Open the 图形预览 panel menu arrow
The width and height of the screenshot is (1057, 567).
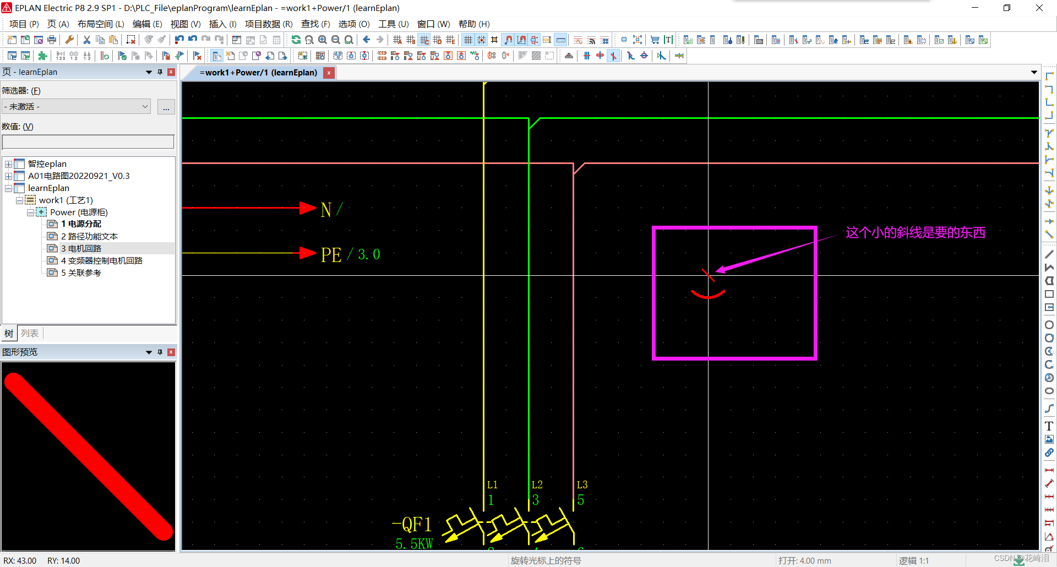coord(149,352)
